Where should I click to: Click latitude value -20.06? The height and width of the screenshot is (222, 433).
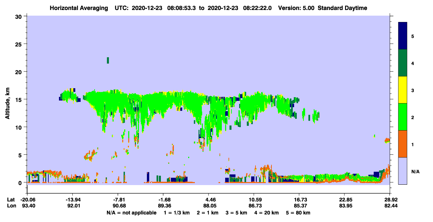(27, 200)
